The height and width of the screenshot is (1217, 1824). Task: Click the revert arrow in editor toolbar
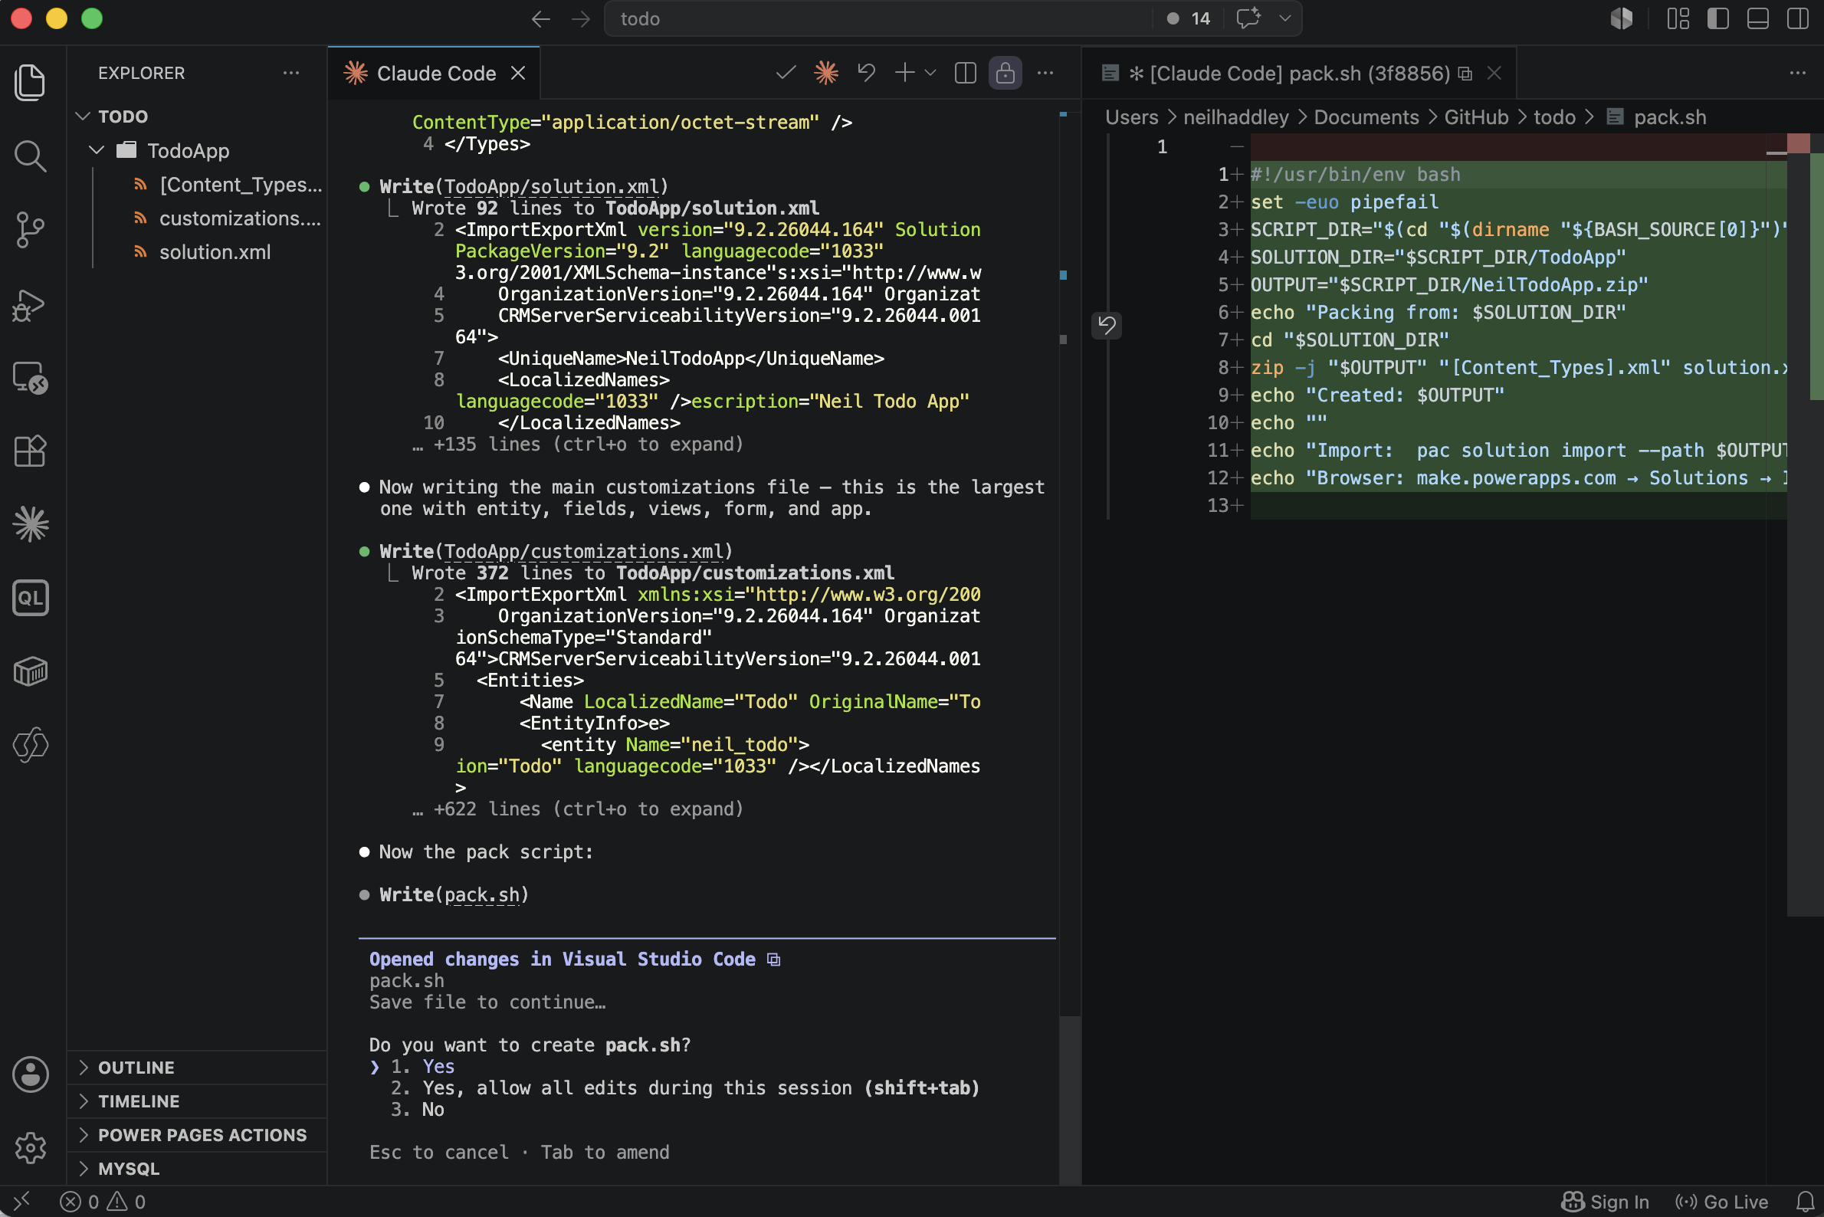866,73
